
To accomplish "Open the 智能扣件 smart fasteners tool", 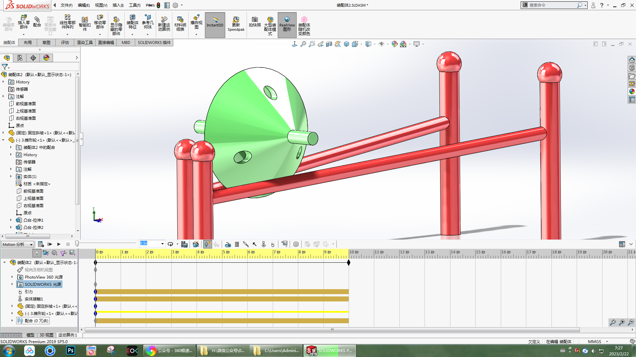I will point(85,24).
